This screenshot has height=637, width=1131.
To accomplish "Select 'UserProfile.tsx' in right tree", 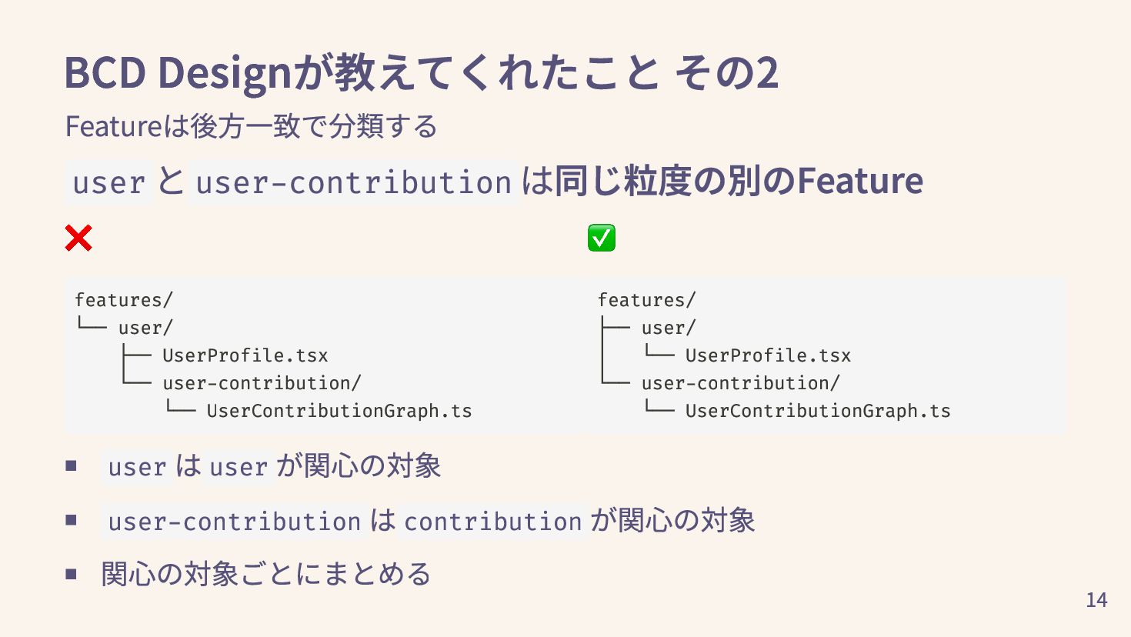I will [x=768, y=355].
